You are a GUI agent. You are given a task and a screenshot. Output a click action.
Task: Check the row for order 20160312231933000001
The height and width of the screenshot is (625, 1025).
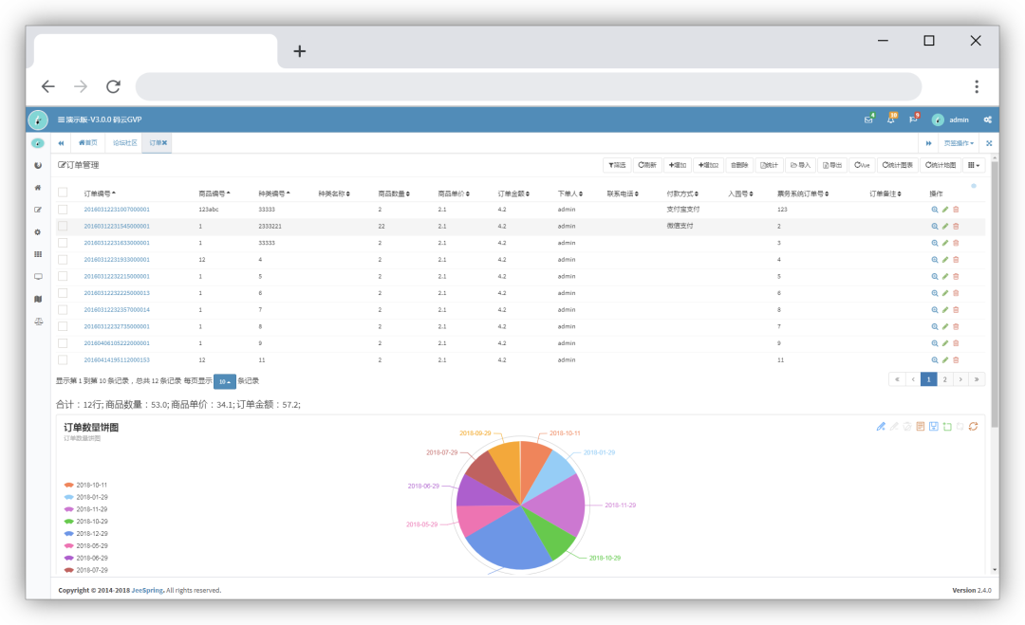[63, 260]
